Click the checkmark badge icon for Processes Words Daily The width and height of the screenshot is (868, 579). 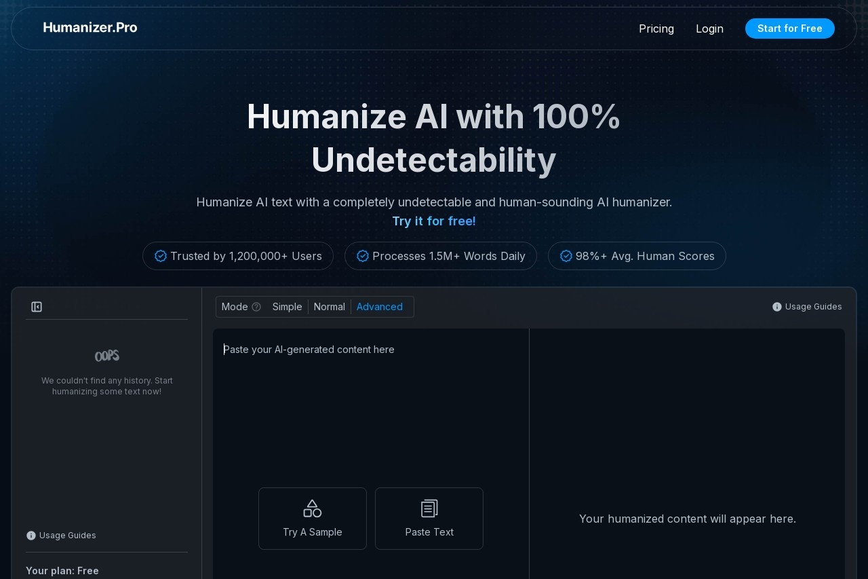click(x=363, y=256)
